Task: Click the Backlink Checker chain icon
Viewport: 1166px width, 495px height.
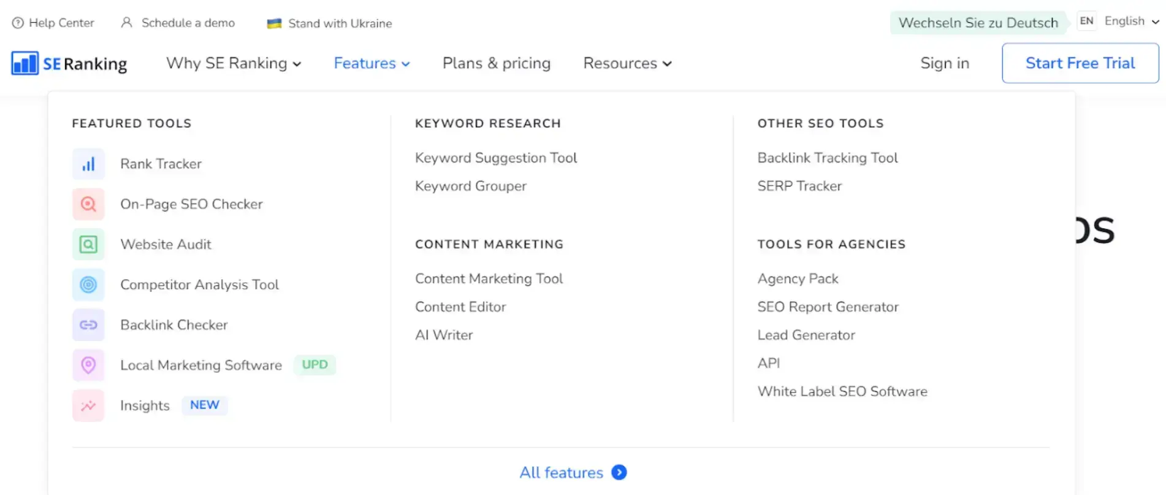Action: coord(88,325)
